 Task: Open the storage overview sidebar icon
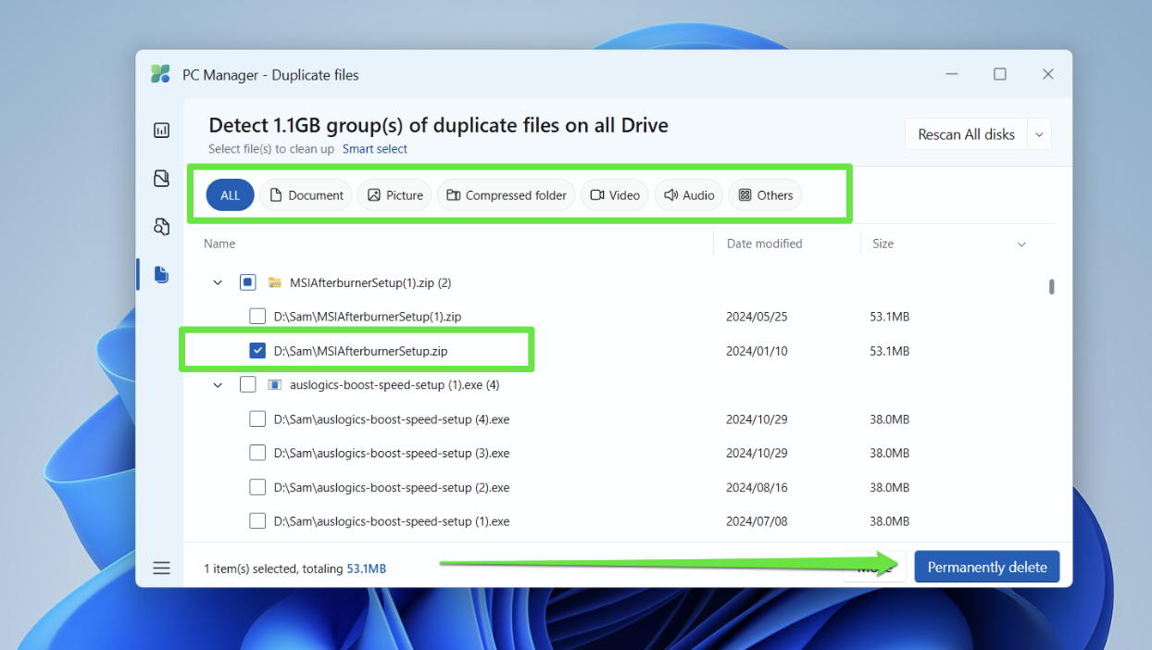161,130
